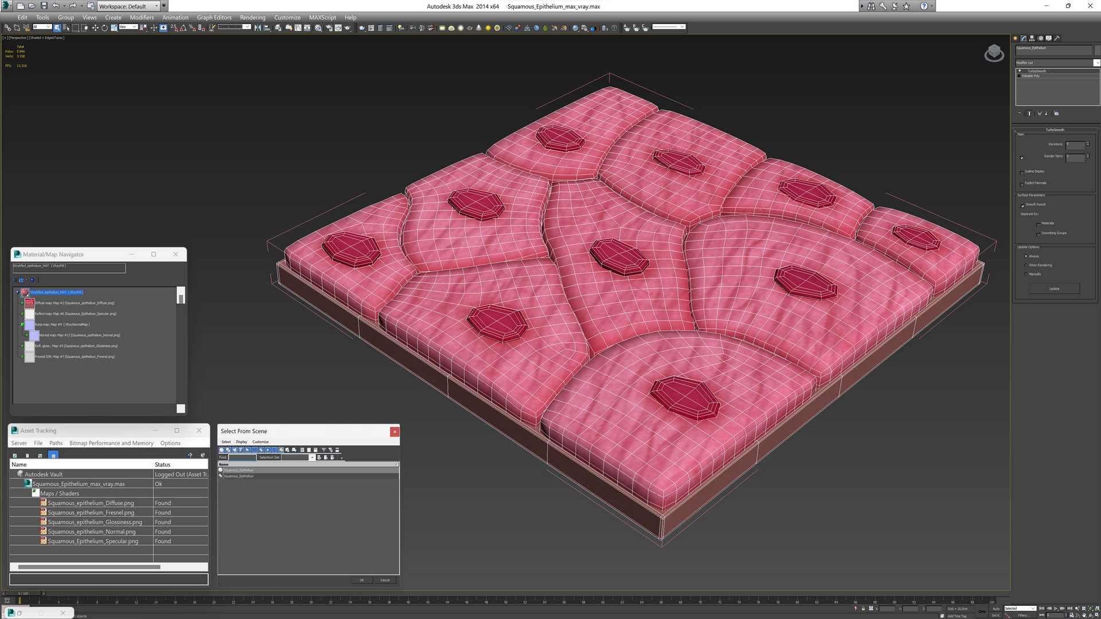Image resolution: width=1101 pixels, height=619 pixels.
Task: Click the Select and Rotate tool
Action: pos(104,28)
